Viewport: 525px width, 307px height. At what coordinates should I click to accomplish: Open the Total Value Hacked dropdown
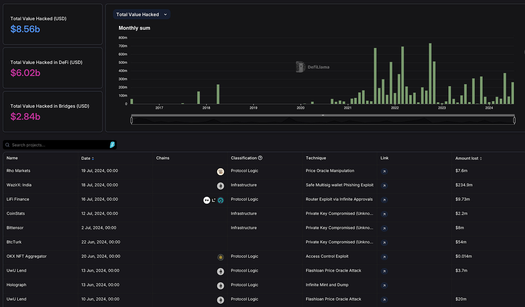[x=141, y=14]
